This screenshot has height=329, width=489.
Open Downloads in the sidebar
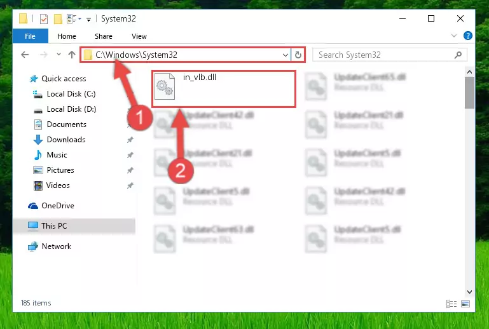(66, 140)
